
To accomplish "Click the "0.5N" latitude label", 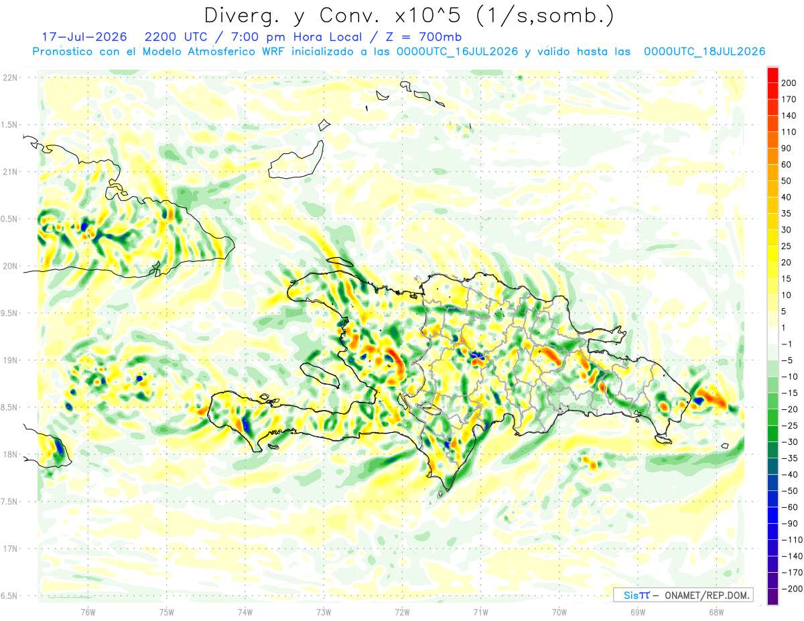I will coord(10,219).
